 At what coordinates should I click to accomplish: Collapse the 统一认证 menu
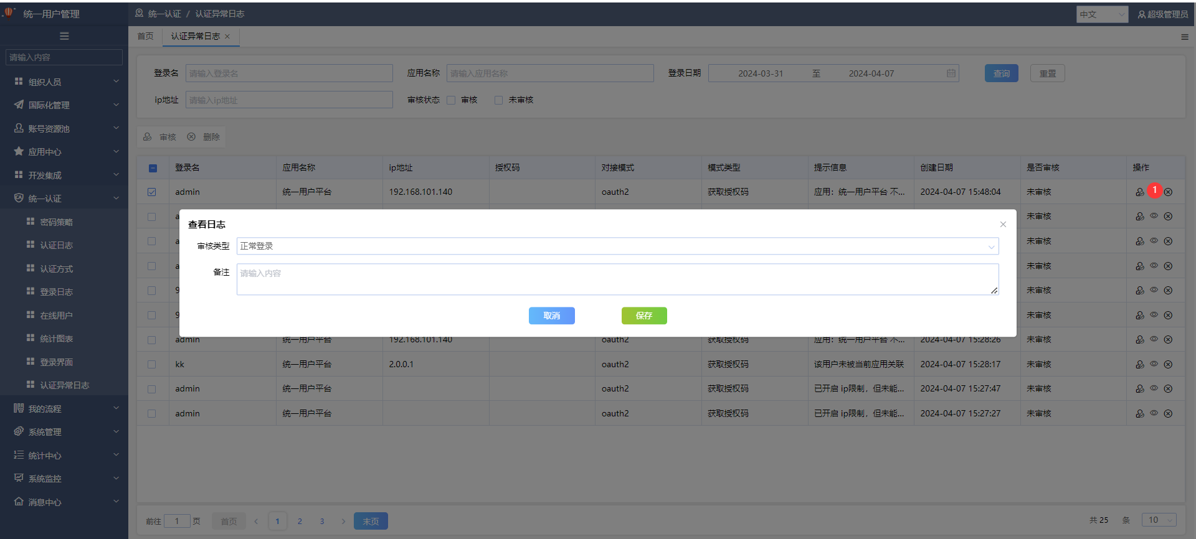(64, 199)
